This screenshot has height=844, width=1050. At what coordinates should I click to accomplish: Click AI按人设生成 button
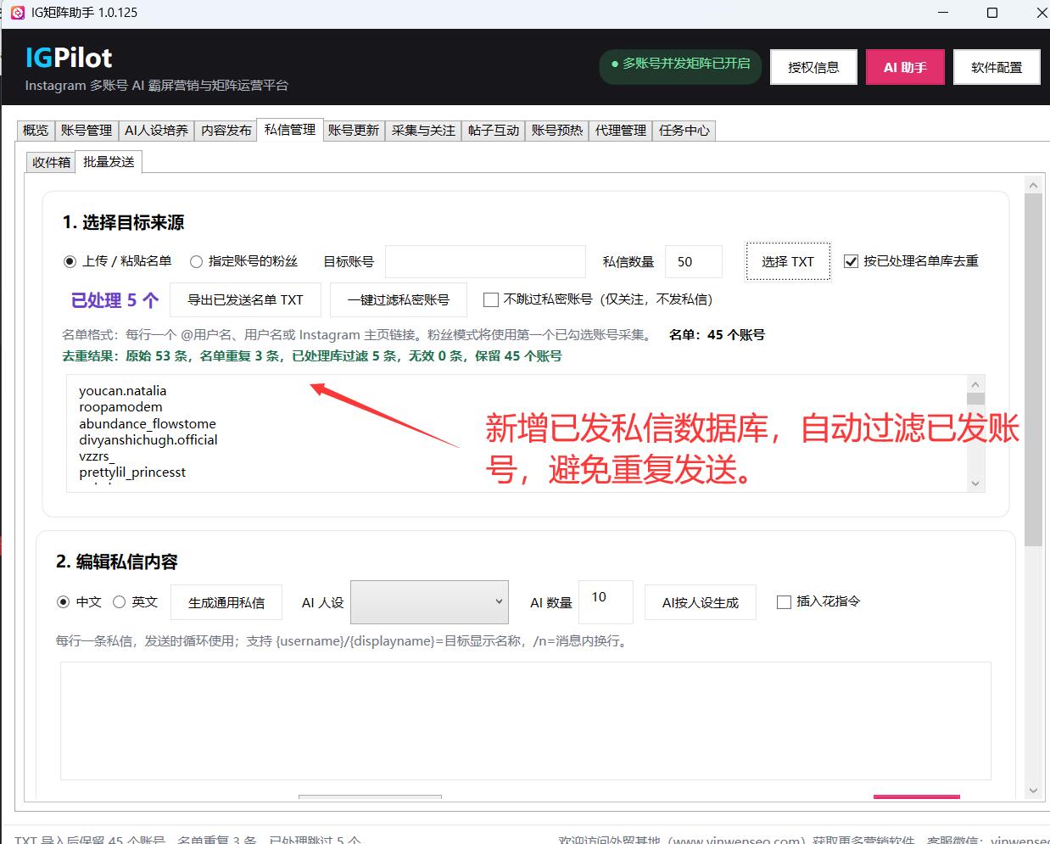click(x=701, y=602)
